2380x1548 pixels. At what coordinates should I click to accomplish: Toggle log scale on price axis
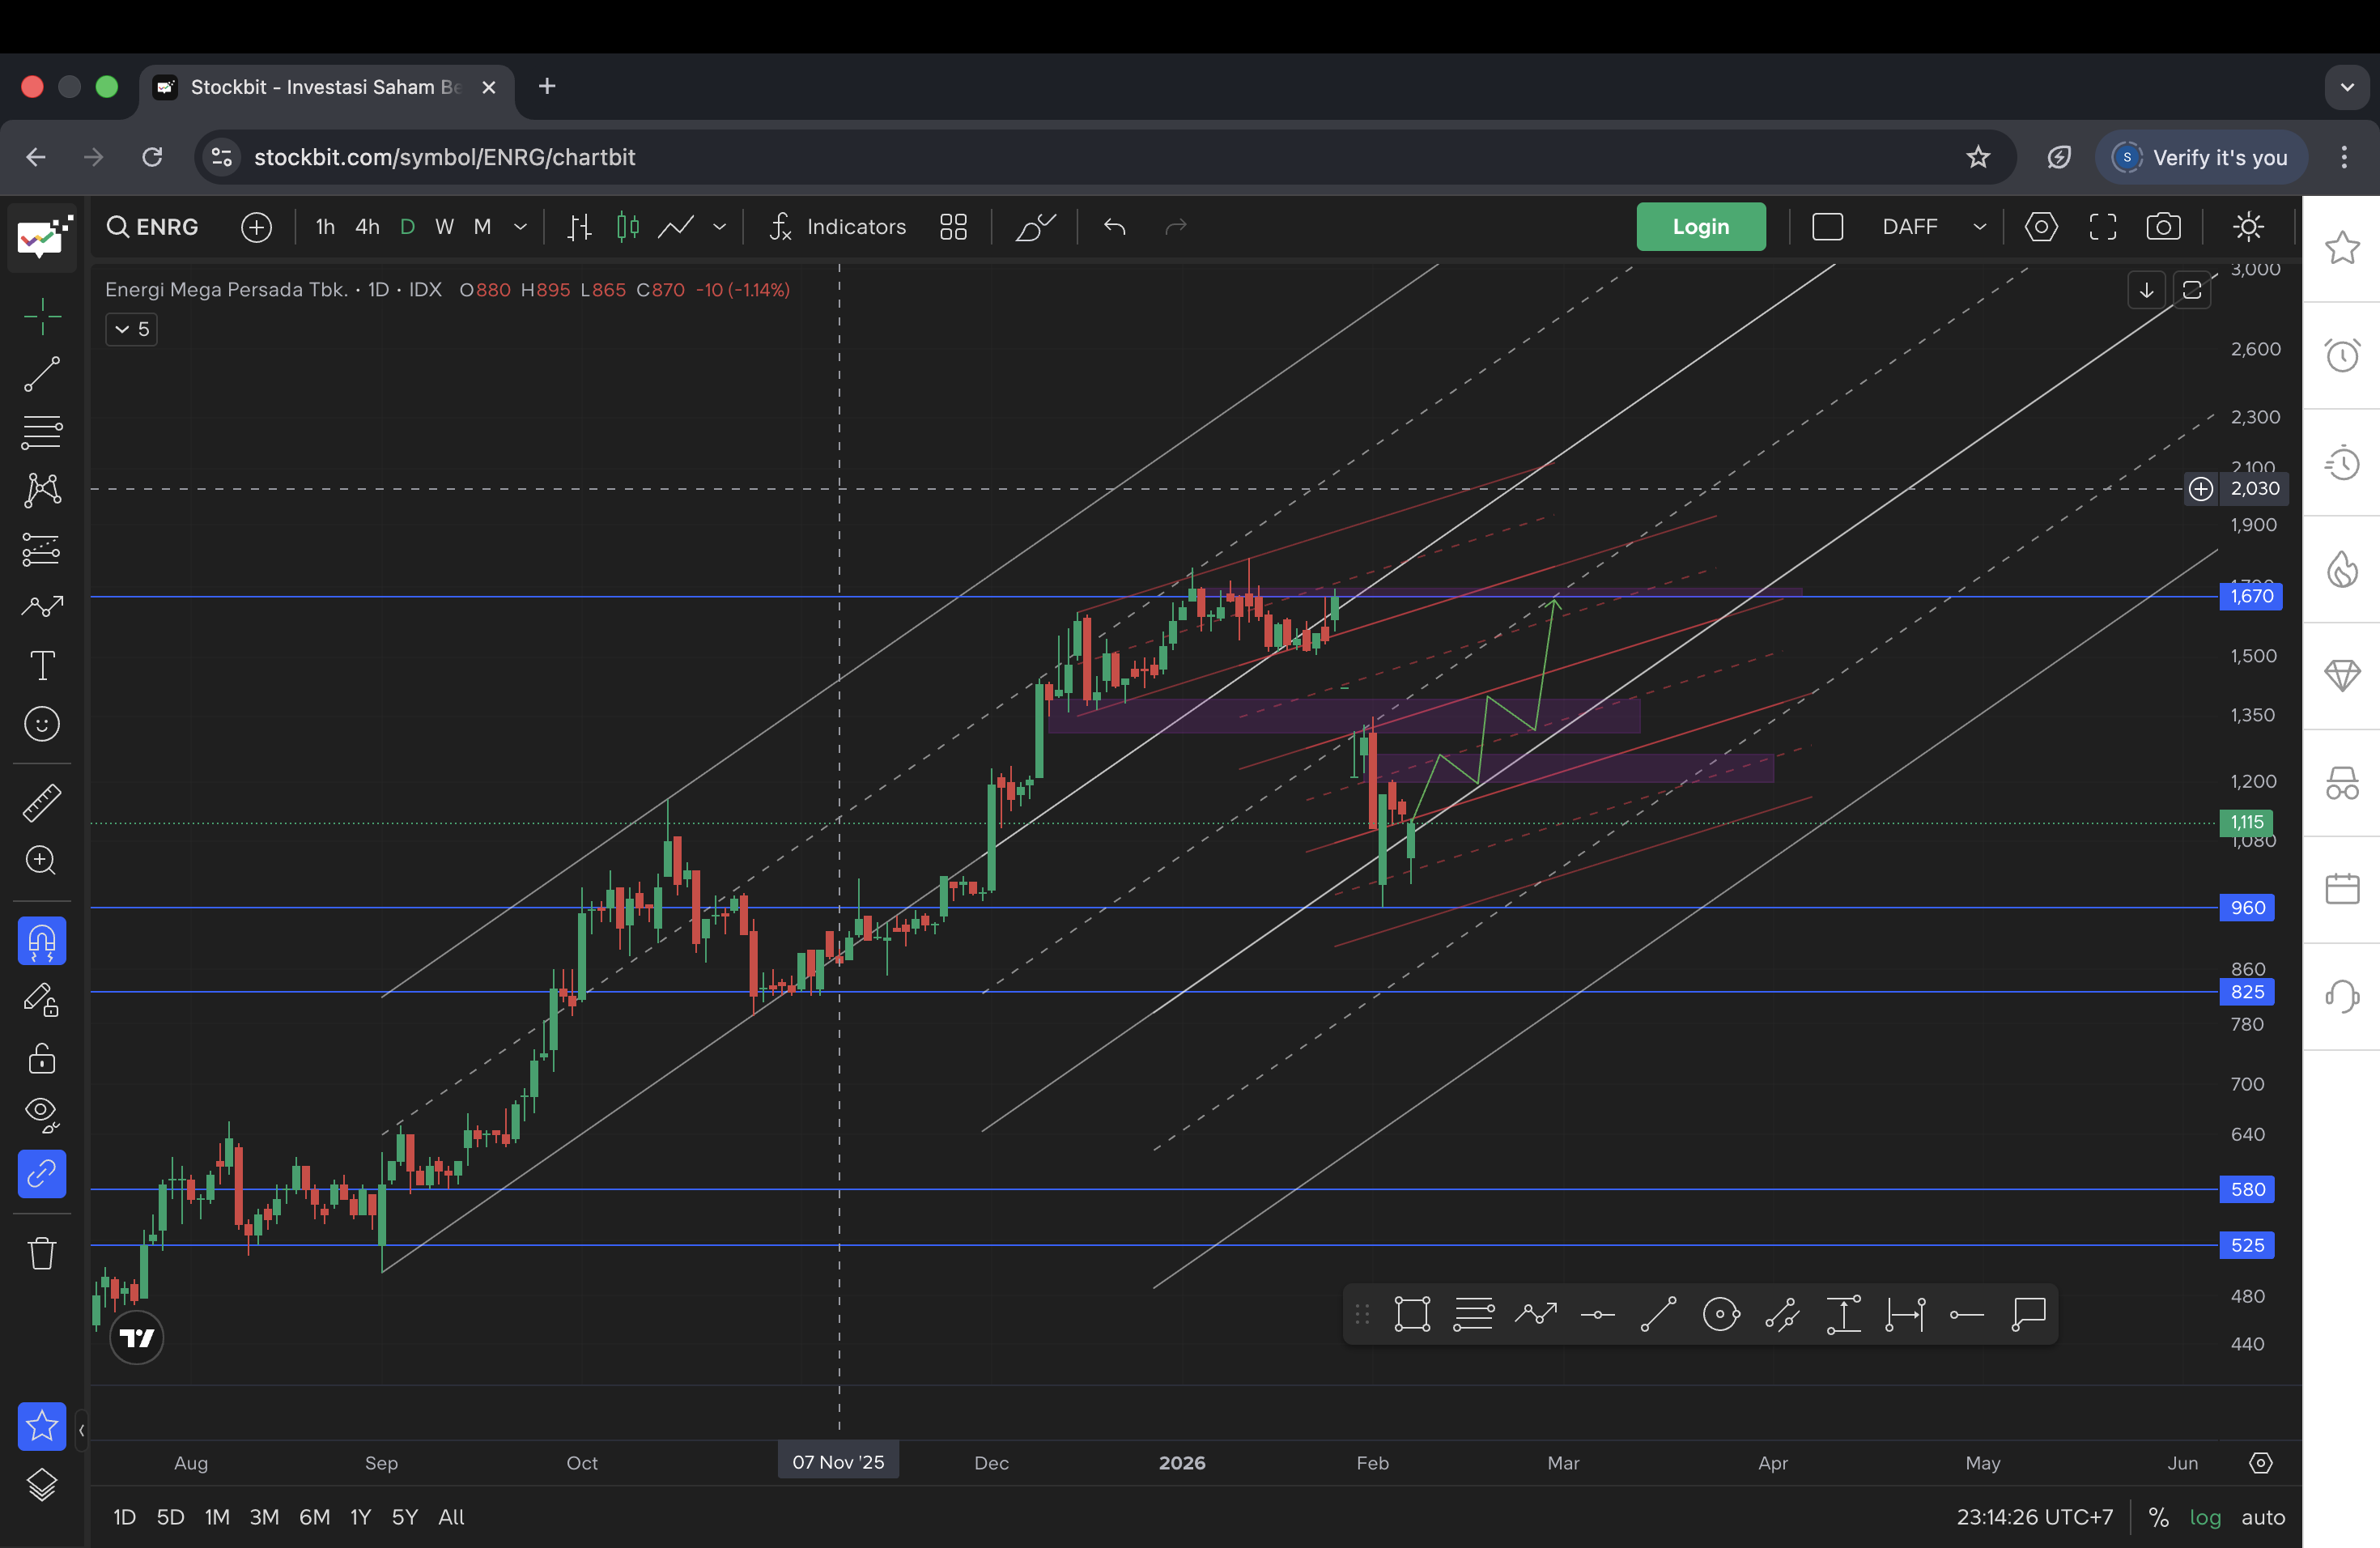[x=2205, y=1517]
